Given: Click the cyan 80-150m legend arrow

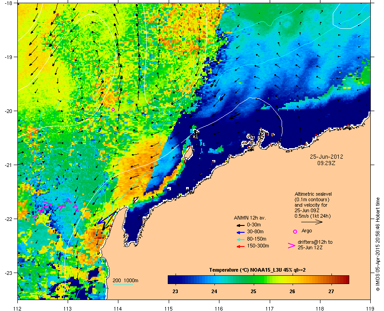Looking at the screenshot, I should [240, 239].
